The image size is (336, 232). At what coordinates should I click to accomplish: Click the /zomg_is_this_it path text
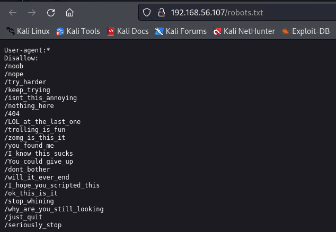(35, 138)
